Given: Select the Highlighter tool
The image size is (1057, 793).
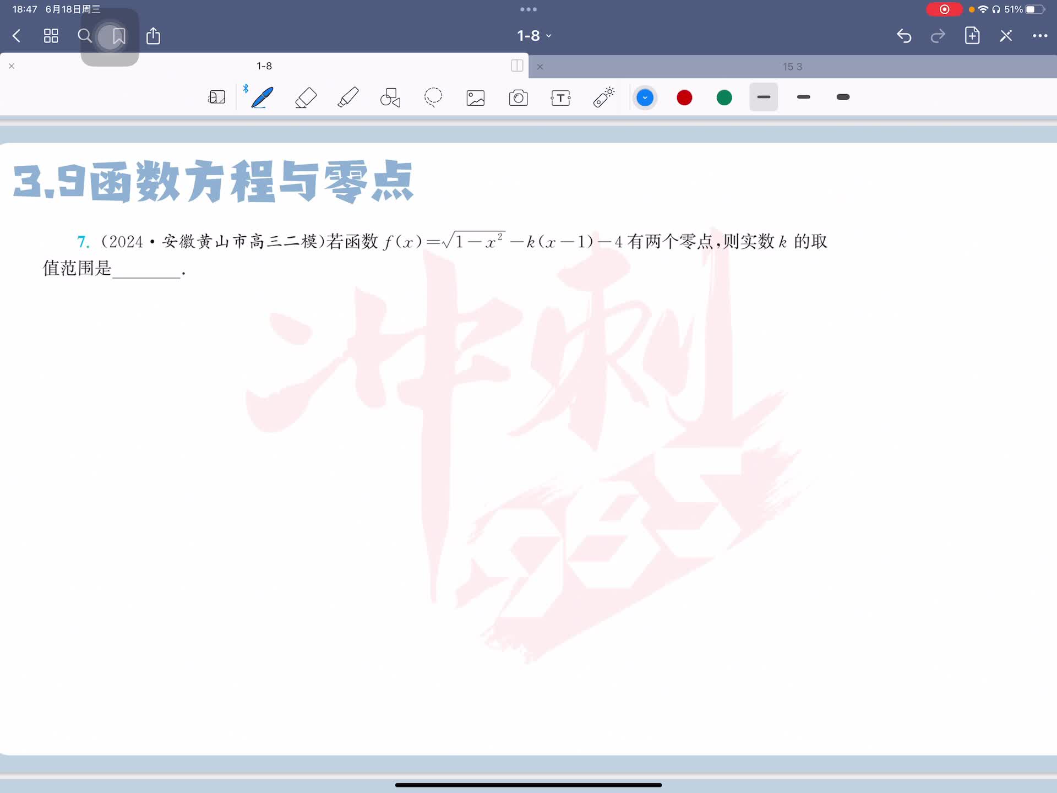Looking at the screenshot, I should click(x=348, y=97).
